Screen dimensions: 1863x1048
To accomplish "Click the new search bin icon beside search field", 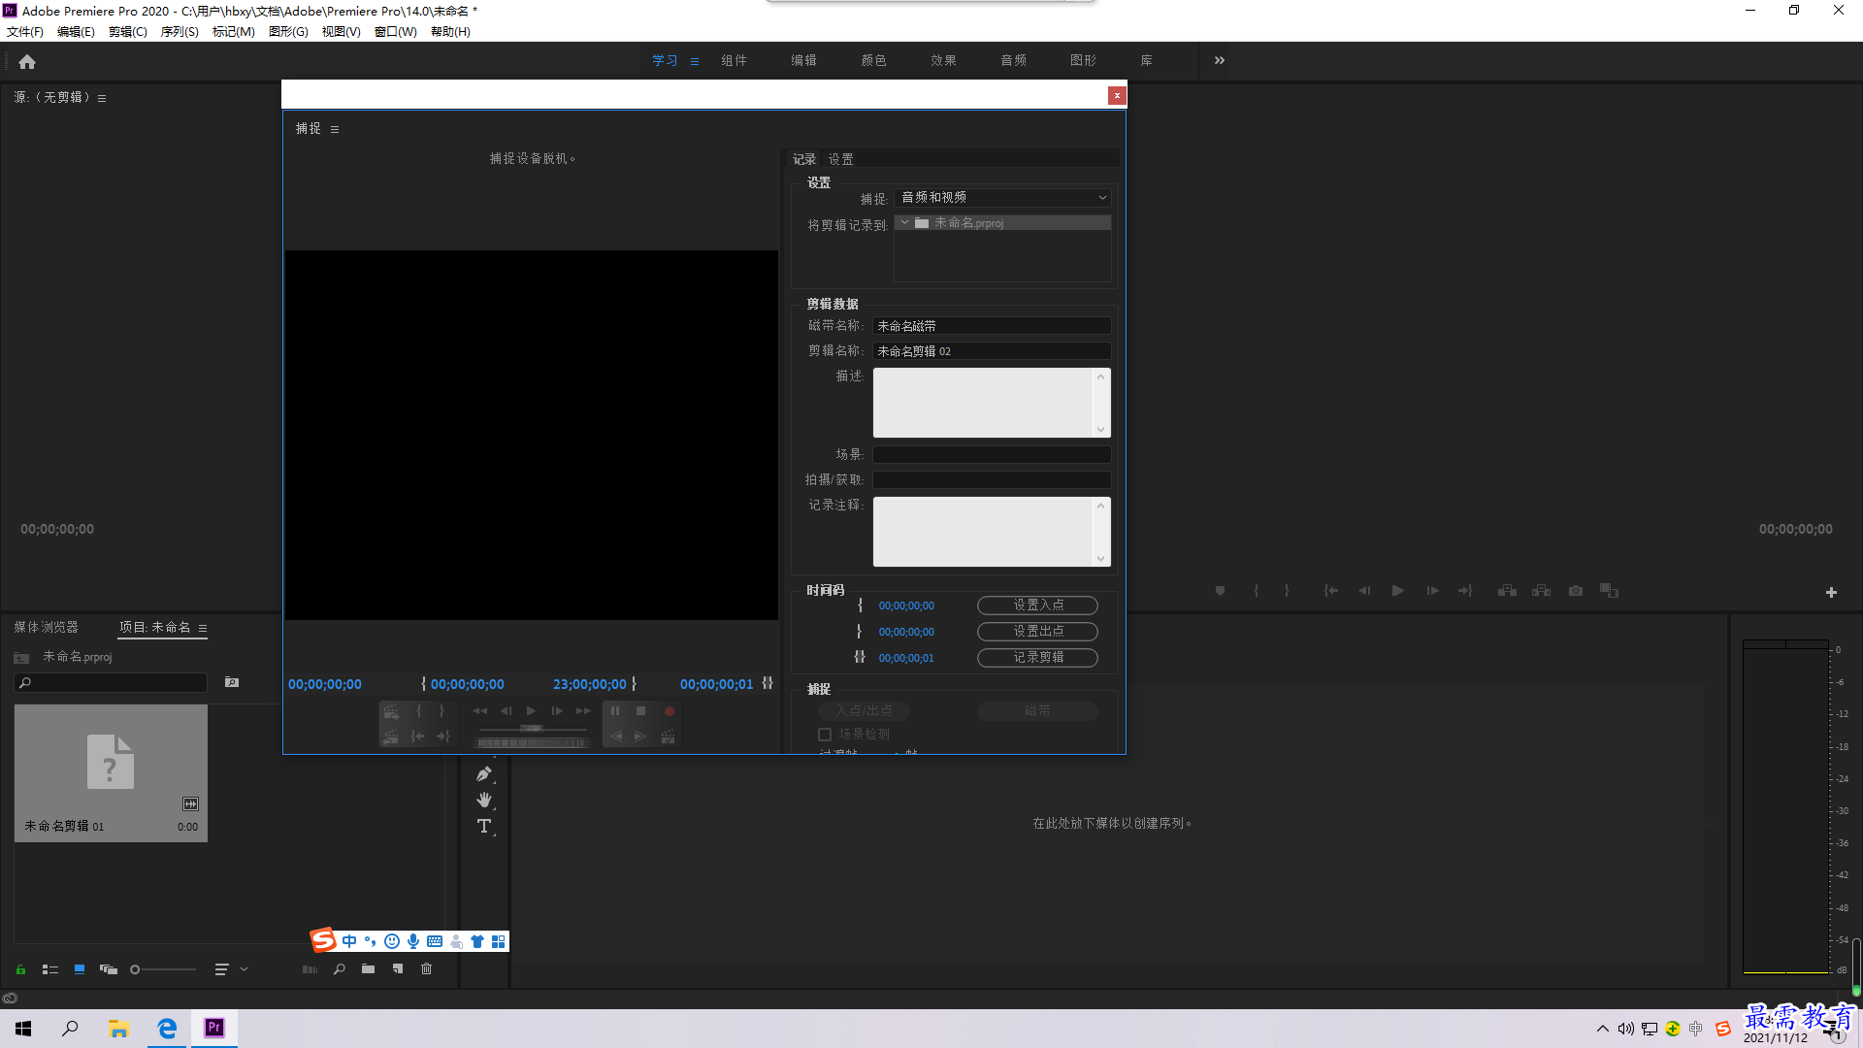I will 232,682.
